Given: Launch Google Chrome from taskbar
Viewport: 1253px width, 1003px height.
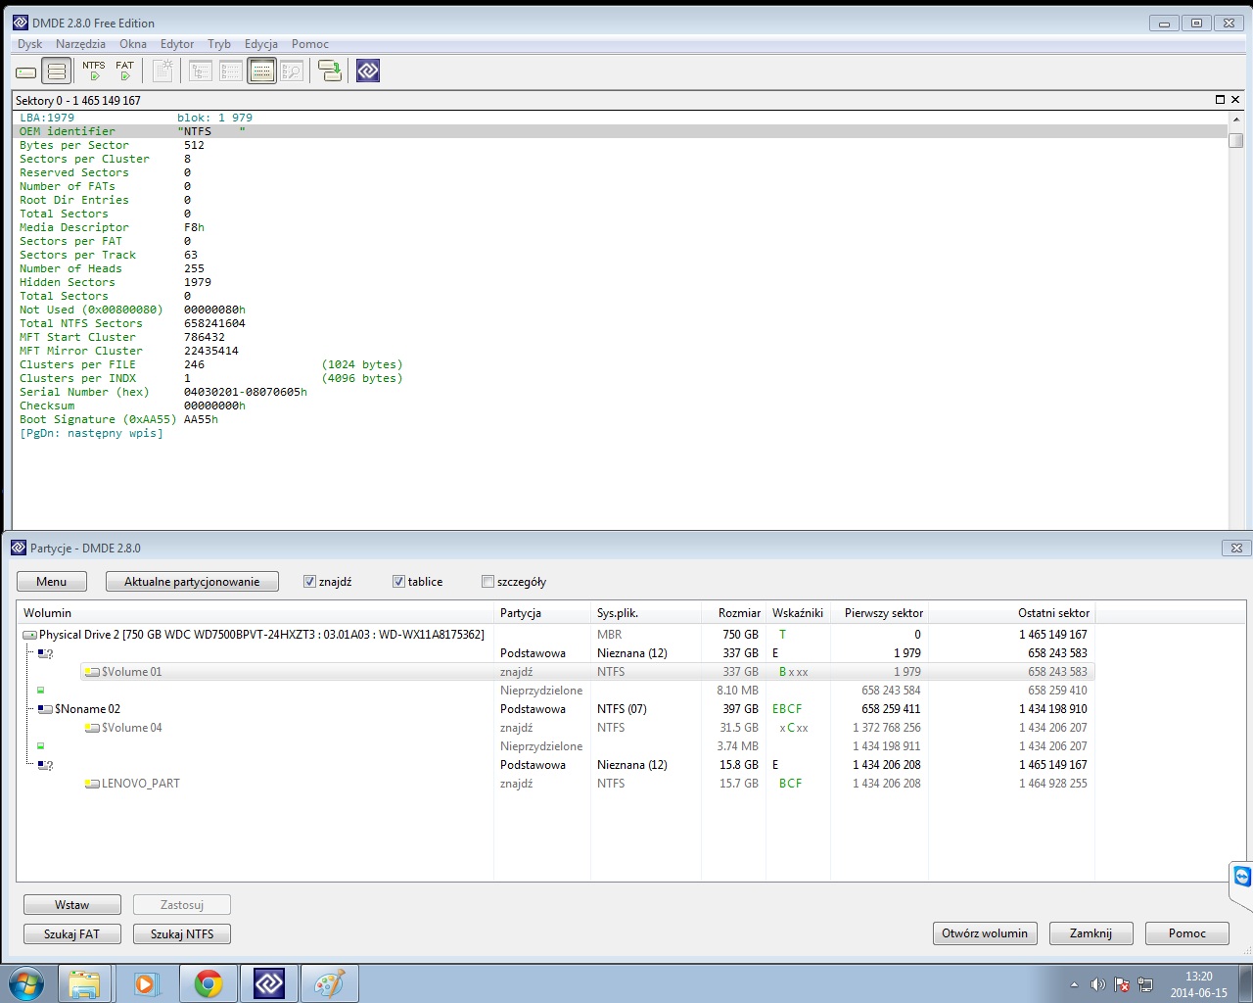Looking at the screenshot, I should pyautogui.click(x=208, y=983).
